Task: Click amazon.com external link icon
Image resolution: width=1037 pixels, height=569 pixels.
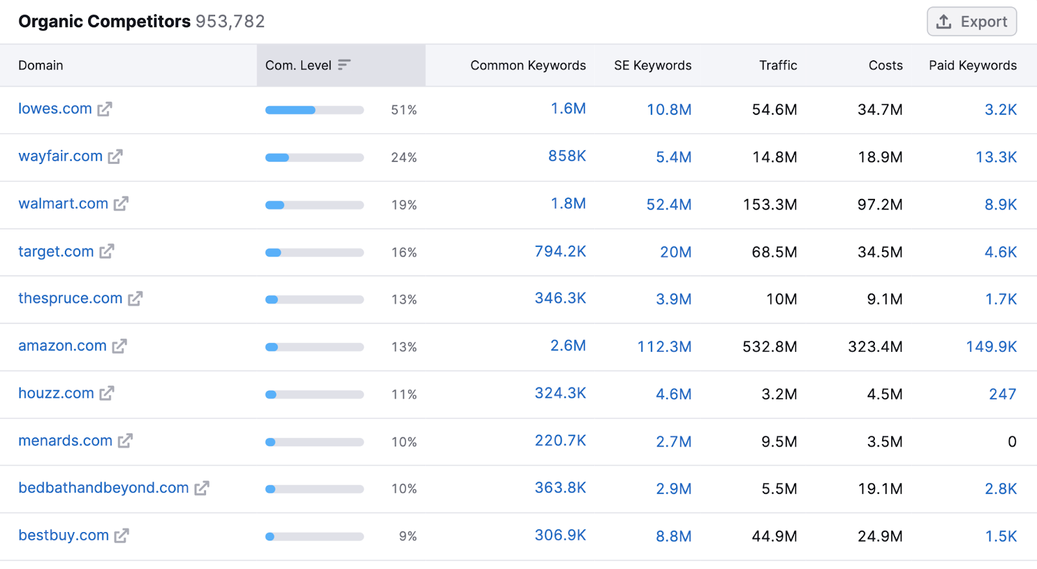Action: [119, 346]
